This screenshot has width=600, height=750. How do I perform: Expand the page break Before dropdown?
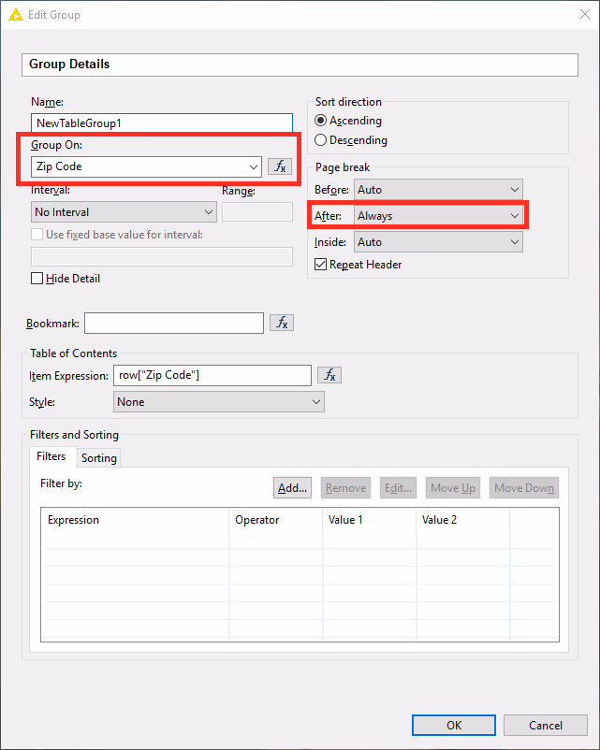coord(513,190)
